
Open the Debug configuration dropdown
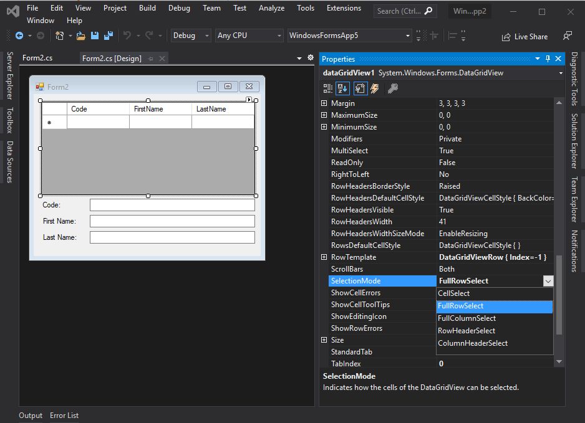pos(191,36)
